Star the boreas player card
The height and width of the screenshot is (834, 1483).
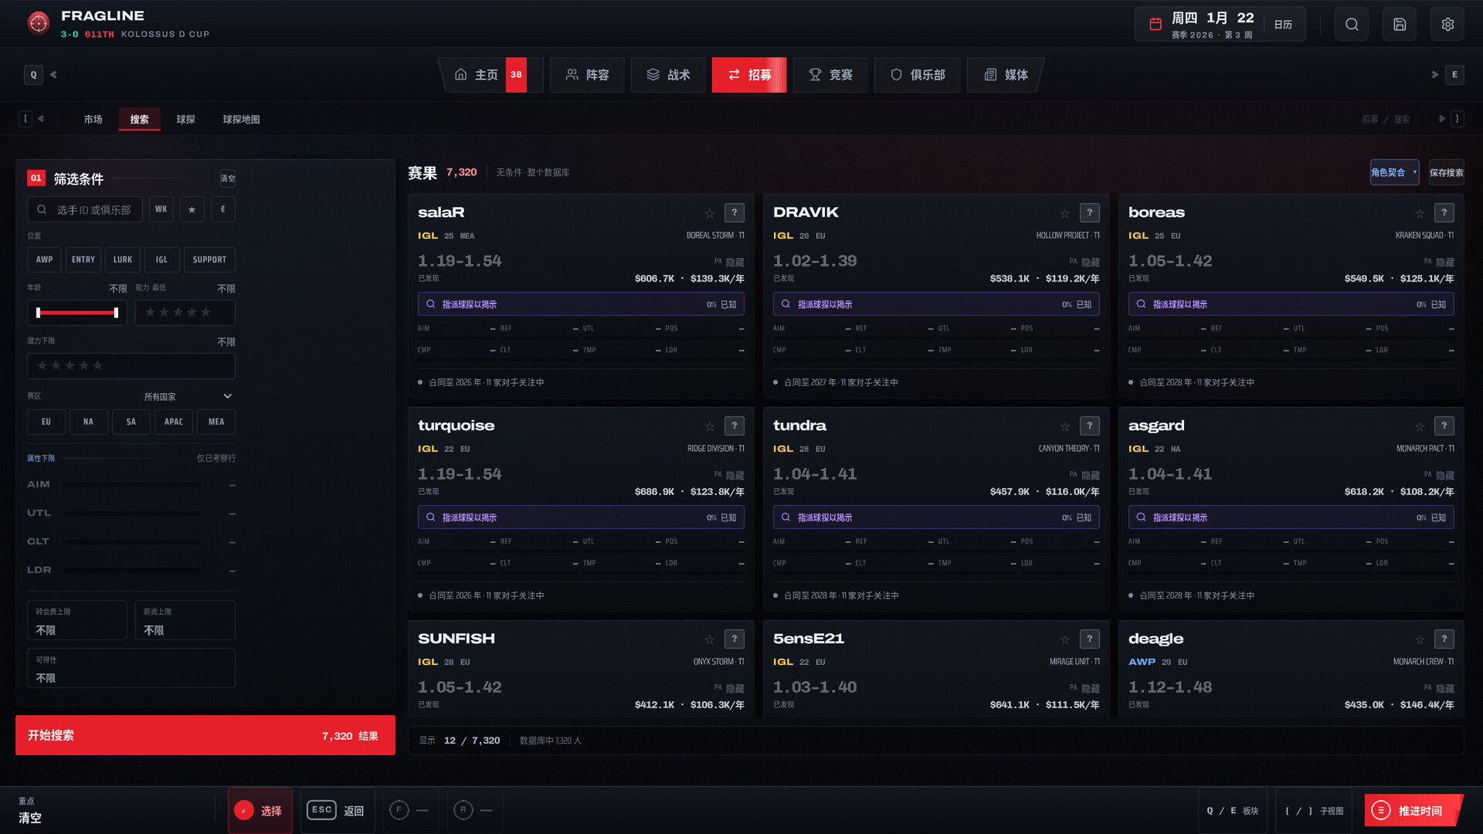pyautogui.click(x=1420, y=213)
